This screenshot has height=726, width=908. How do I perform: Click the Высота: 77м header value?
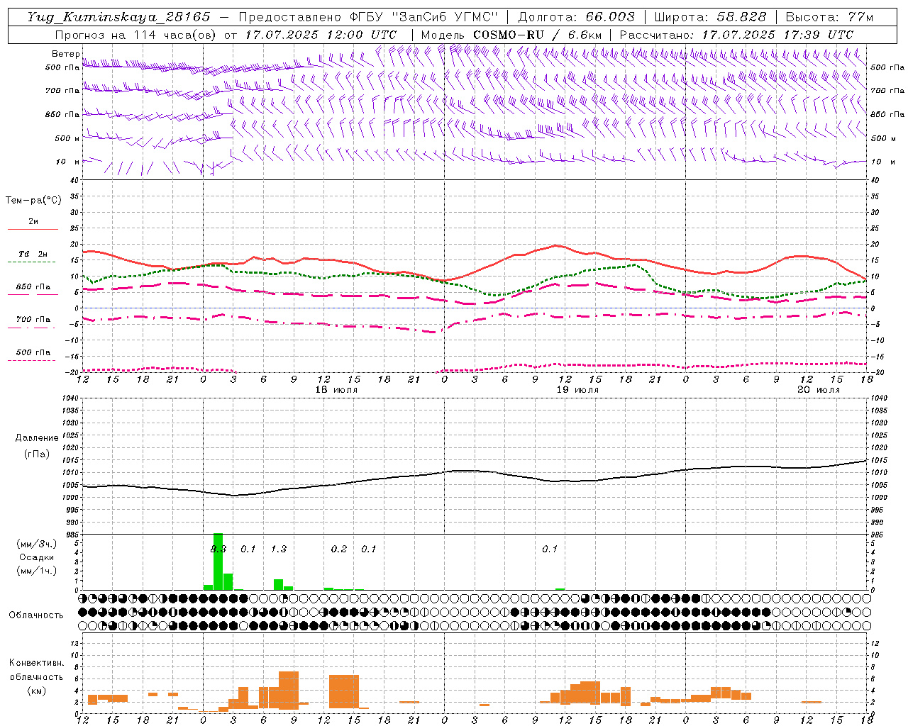point(829,17)
